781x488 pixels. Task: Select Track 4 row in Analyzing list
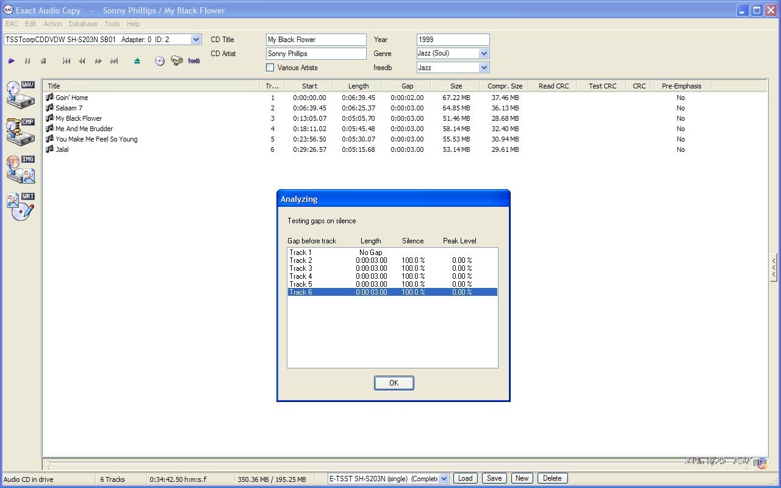pos(392,276)
